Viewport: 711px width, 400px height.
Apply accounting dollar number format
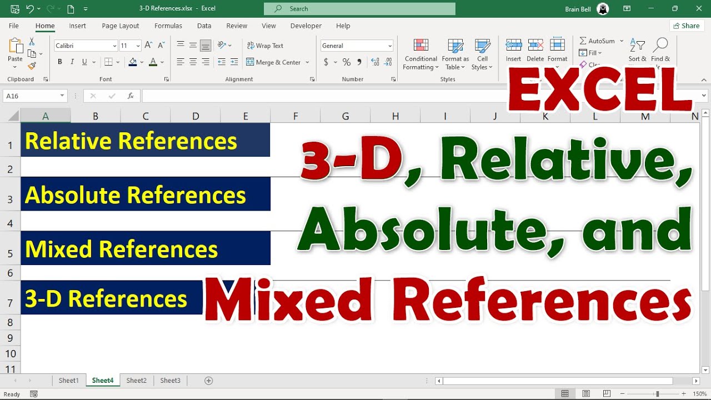pos(326,62)
